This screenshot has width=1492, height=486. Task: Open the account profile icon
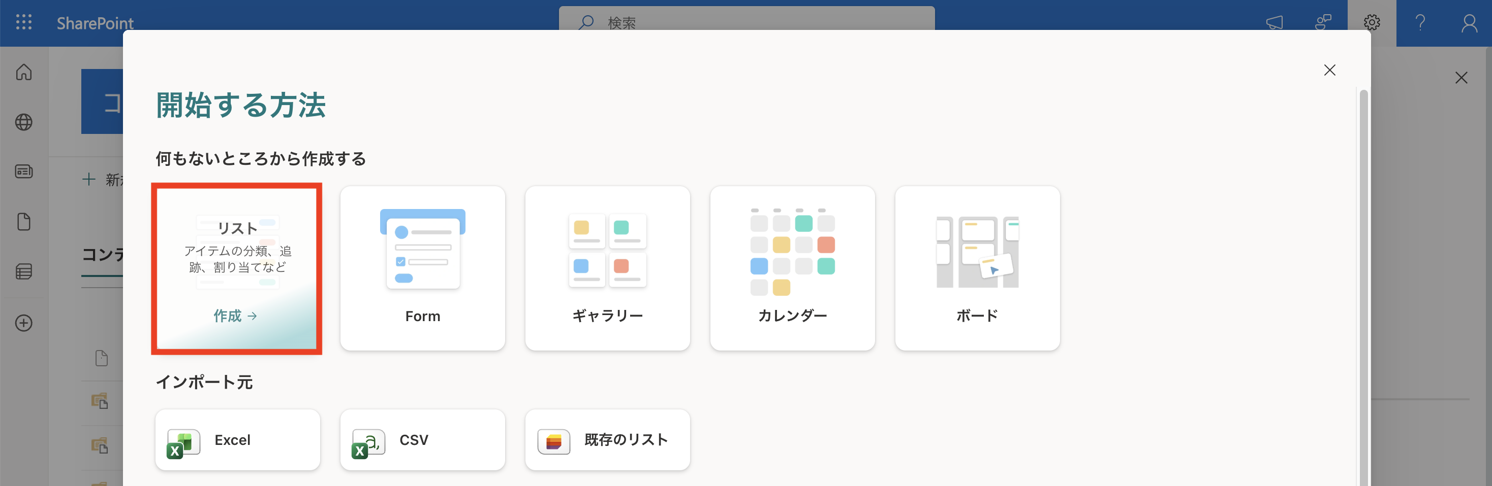(x=1469, y=22)
